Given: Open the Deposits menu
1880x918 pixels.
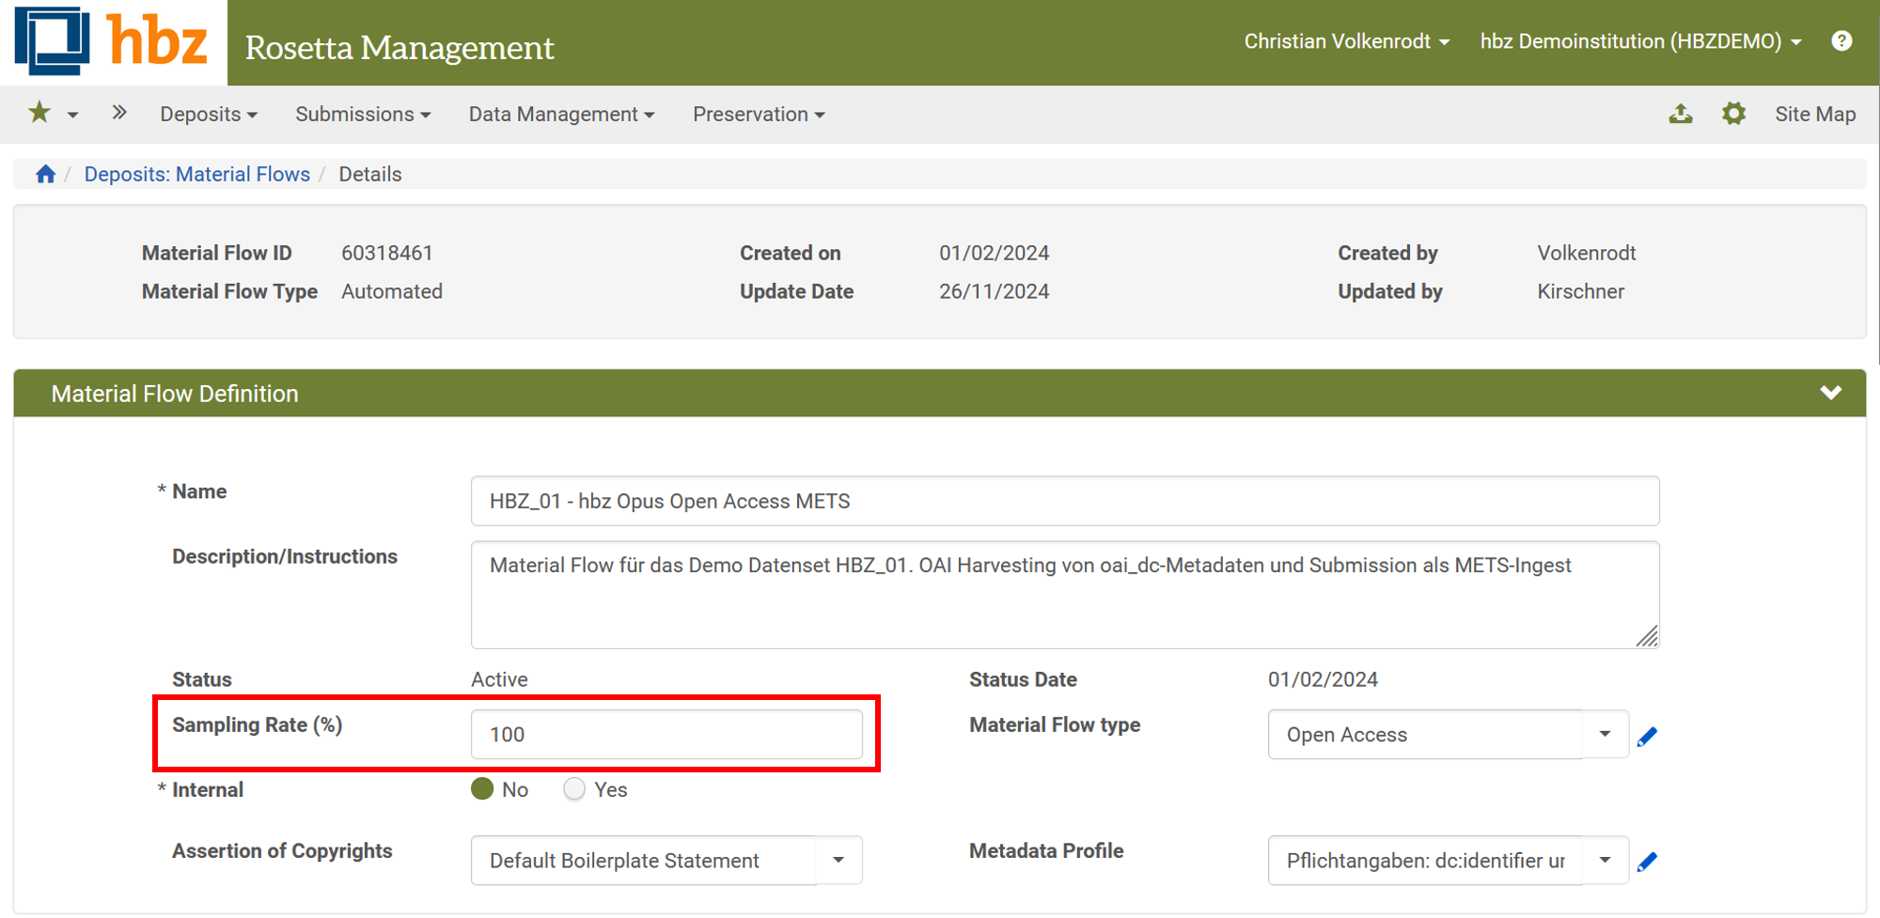Looking at the screenshot, I should (208, 115).
